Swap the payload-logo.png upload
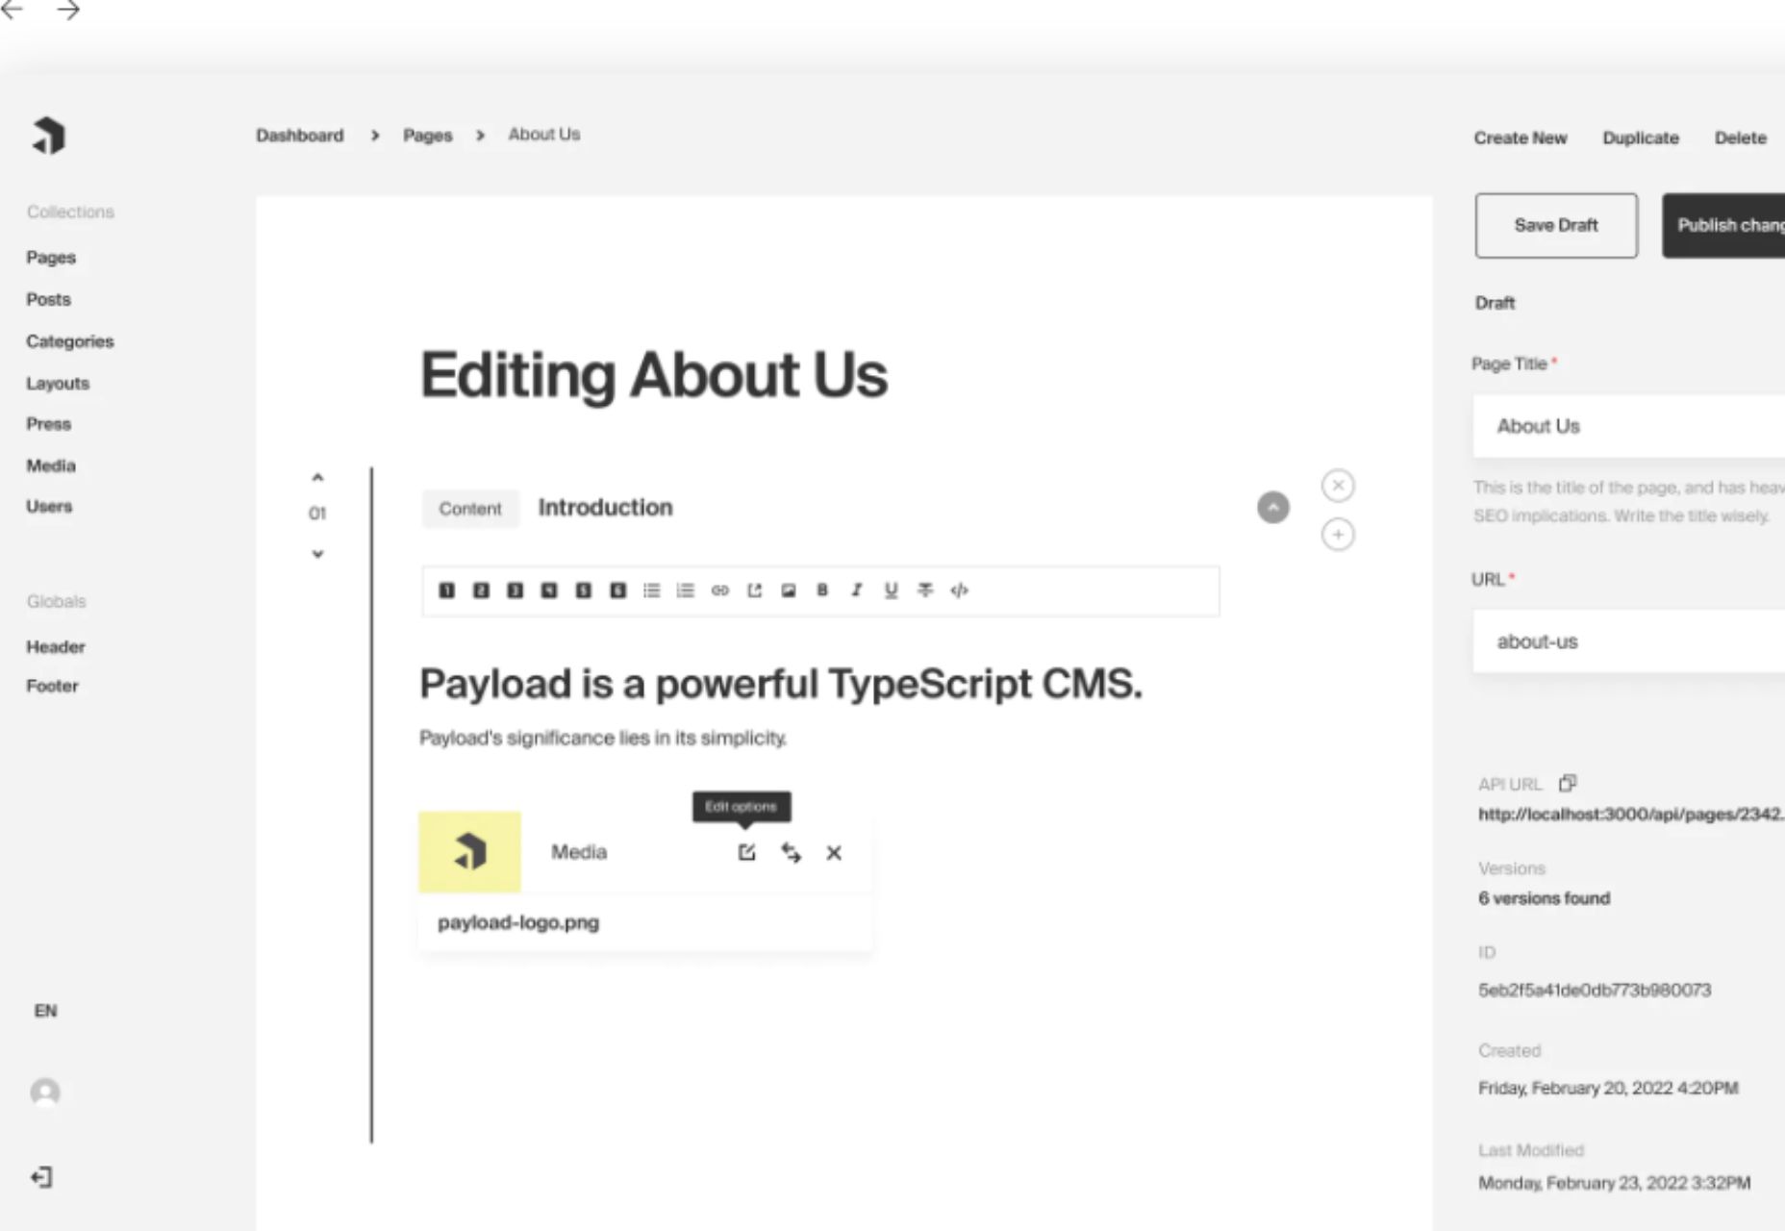This screenshot has width=1785, height=1231. point(792,853)
